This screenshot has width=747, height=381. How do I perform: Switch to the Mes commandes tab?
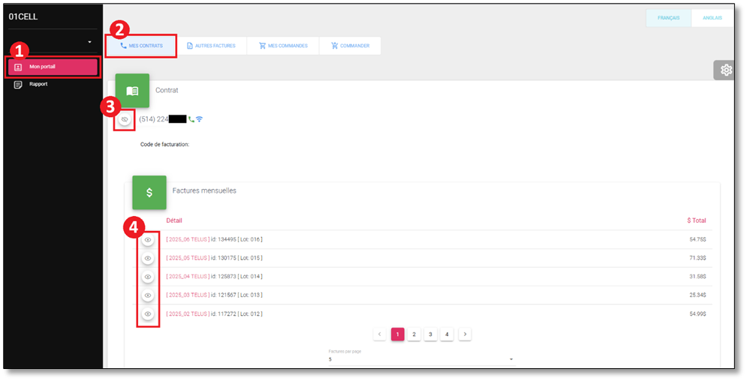283,46
